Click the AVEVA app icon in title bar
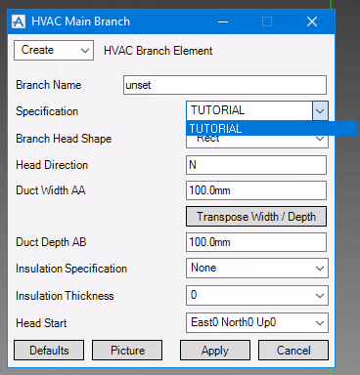Viewport: 360px width, 375px height. (19, 21)
